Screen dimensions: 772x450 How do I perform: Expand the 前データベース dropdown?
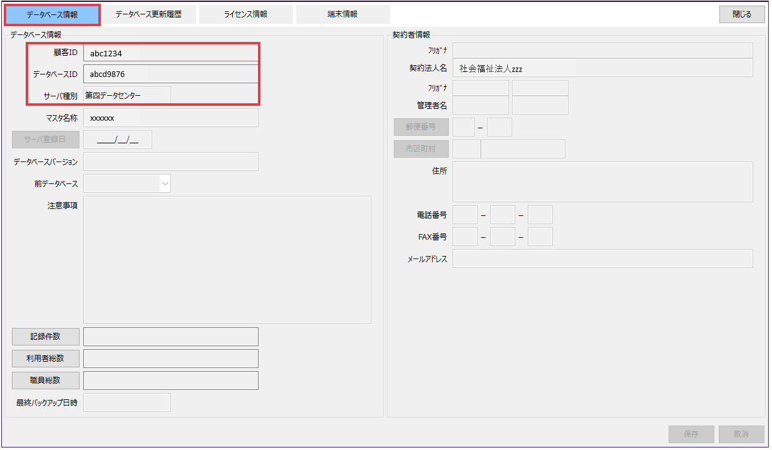[165, 183]
